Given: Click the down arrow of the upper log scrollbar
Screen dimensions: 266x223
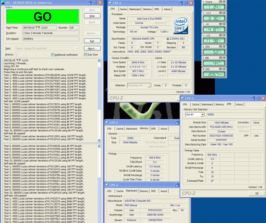Looking at the screenshot, I should 99,140.
